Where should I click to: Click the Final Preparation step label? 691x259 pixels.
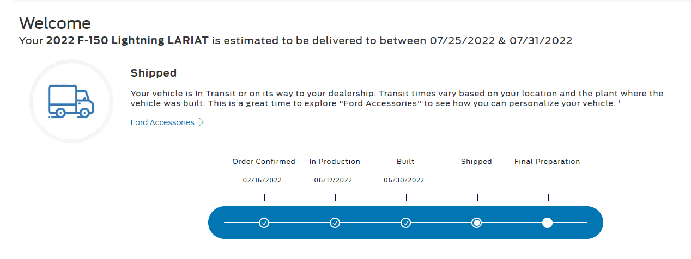547,162
